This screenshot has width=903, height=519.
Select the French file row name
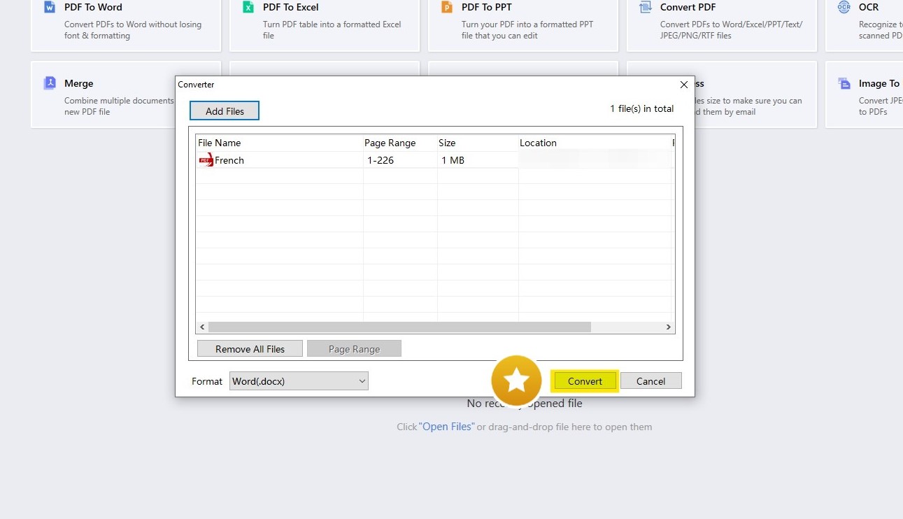tap(229, 160)
